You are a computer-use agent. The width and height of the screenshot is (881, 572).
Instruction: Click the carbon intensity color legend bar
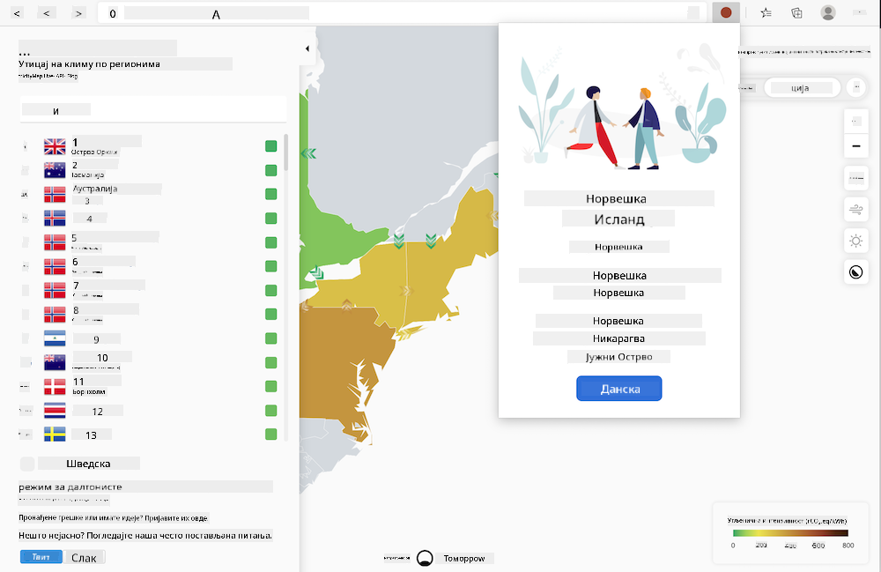tap(790, 533)
